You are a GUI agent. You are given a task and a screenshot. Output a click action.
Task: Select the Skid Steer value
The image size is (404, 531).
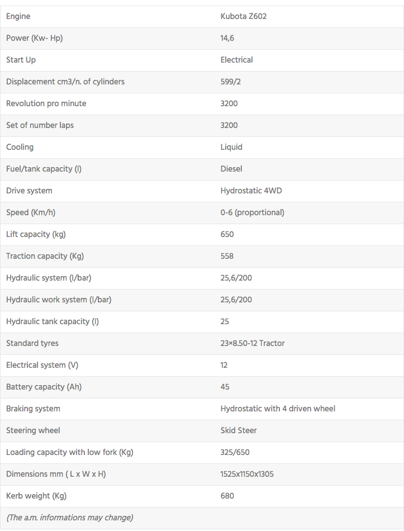pyautogui.click(x=239, y=430)
